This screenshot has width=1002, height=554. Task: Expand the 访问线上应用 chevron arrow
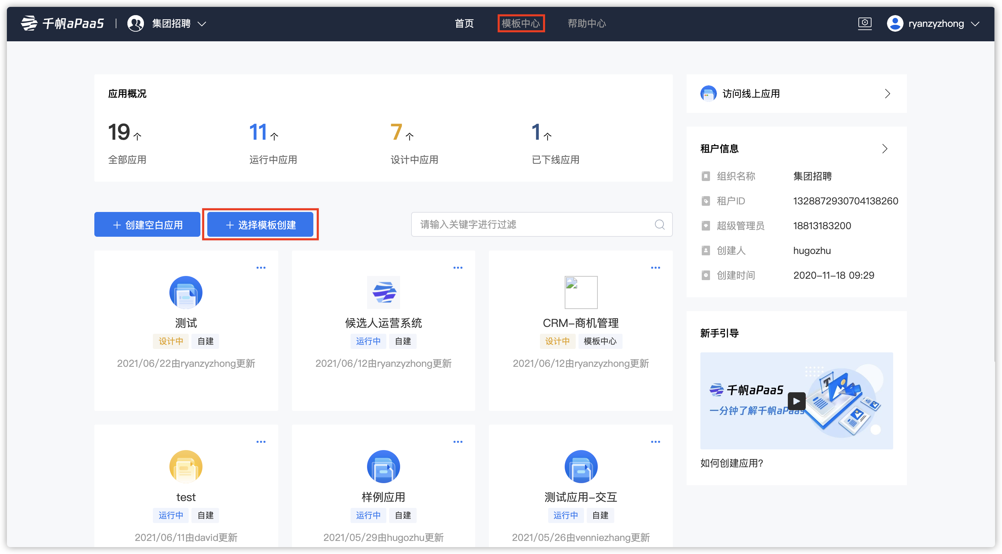point(887,94)
